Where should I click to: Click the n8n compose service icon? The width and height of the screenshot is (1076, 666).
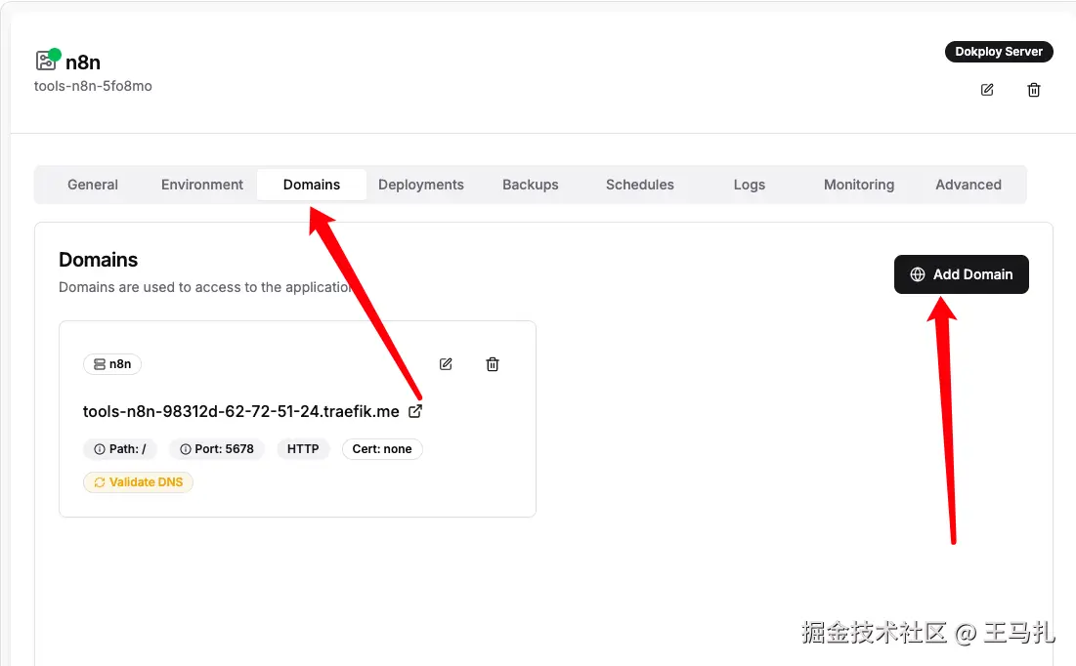46,61
